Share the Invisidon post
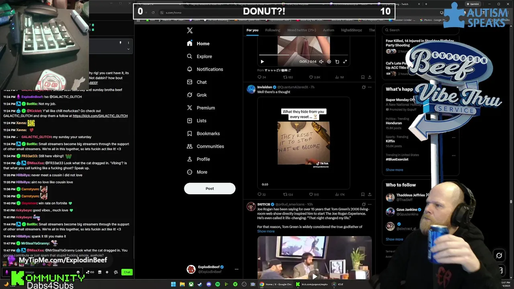Viewport: 514px width, 289px height. [369, 194]
